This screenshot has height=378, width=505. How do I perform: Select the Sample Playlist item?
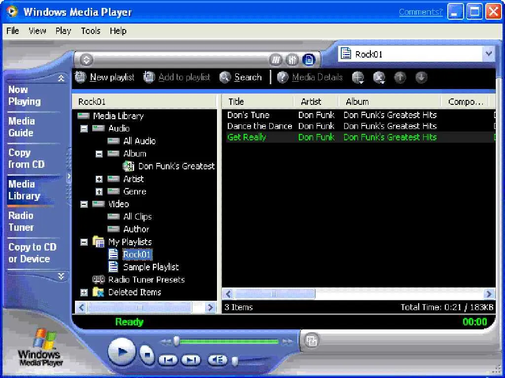point(151,267)
